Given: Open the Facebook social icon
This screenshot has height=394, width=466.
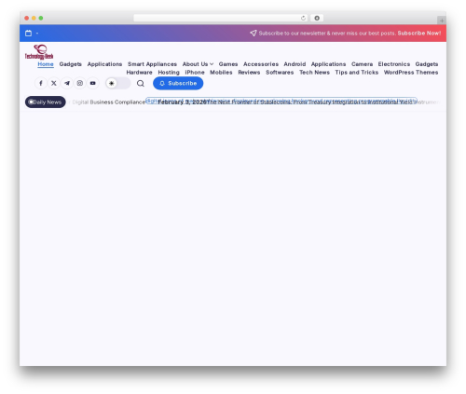Looking at the screenshot, I should tap(41, 83).
